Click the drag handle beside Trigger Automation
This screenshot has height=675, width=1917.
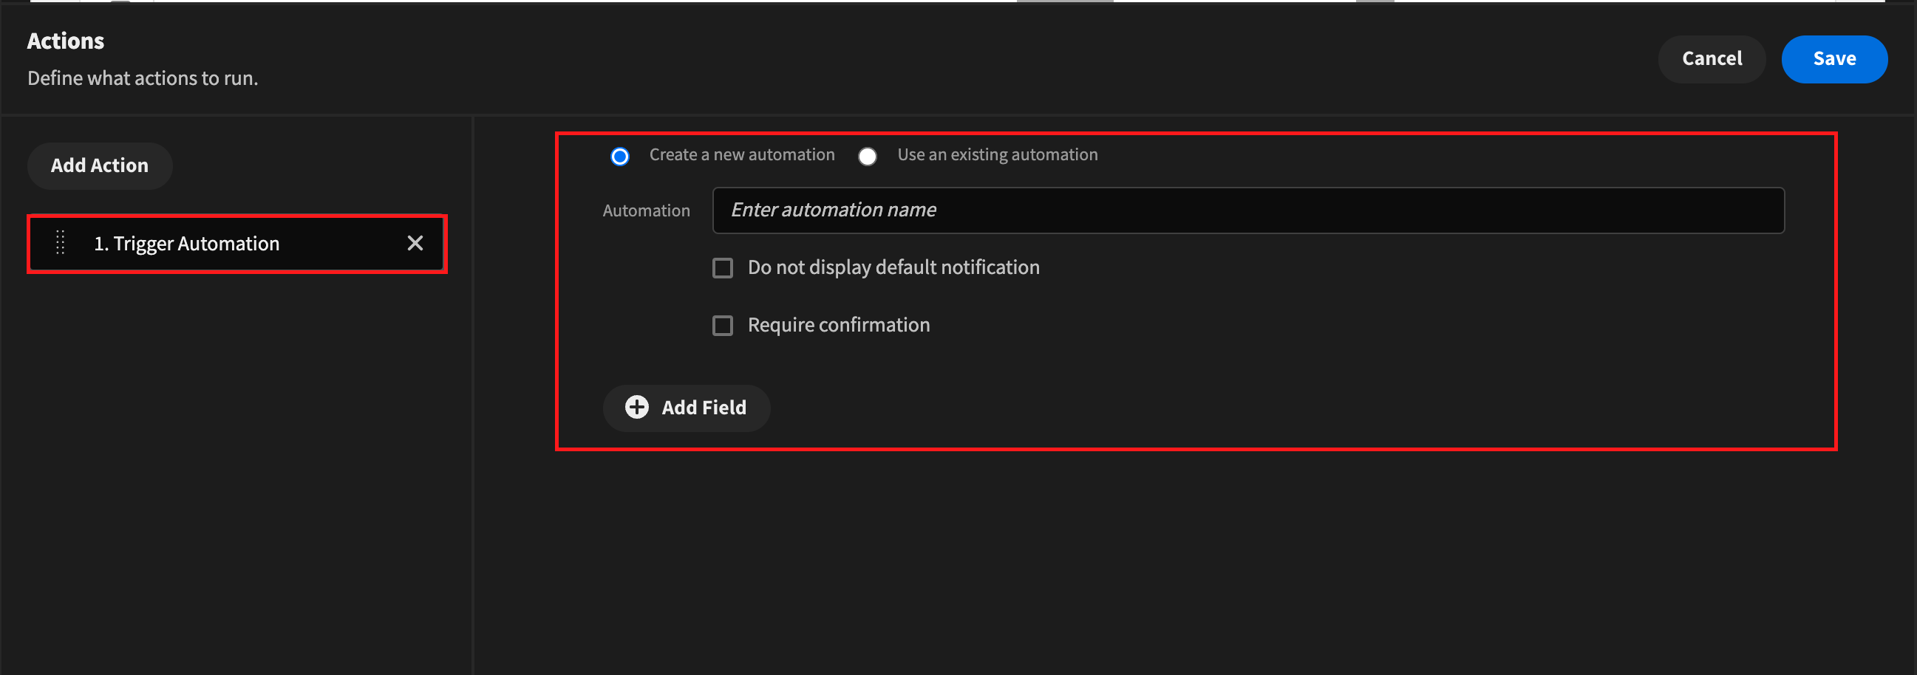61,243
